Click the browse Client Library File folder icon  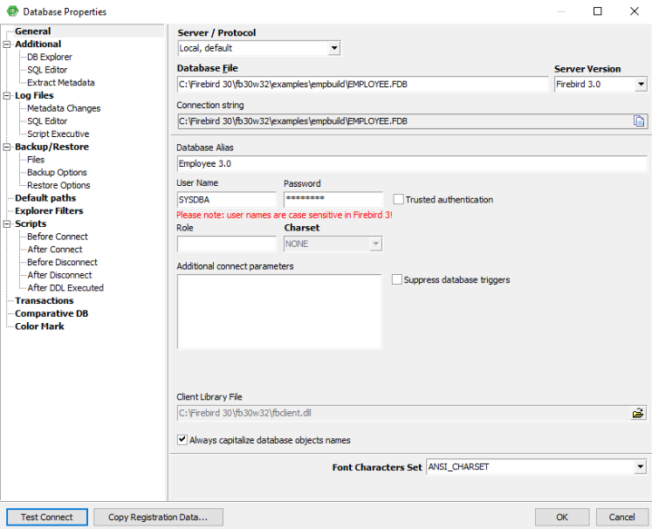tap(639, 413)
